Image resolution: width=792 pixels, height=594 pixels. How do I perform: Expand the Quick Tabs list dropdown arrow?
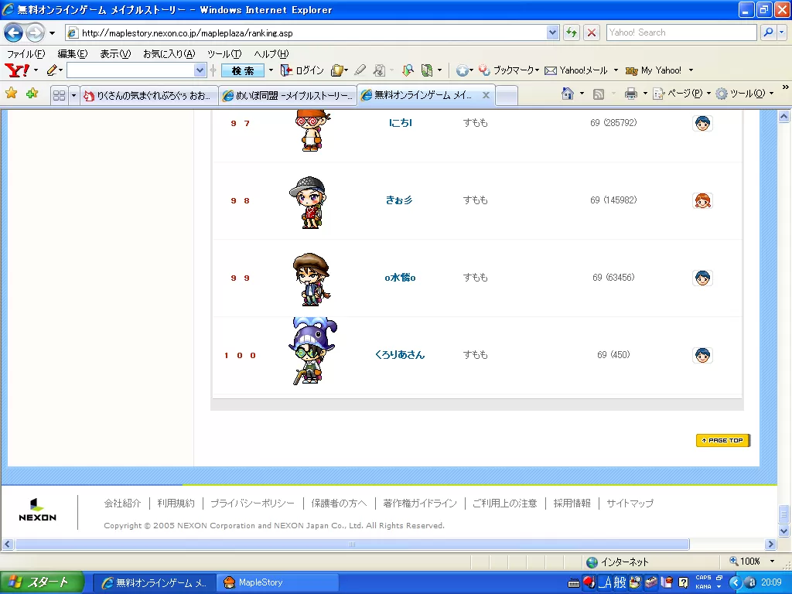coord(73,95)
